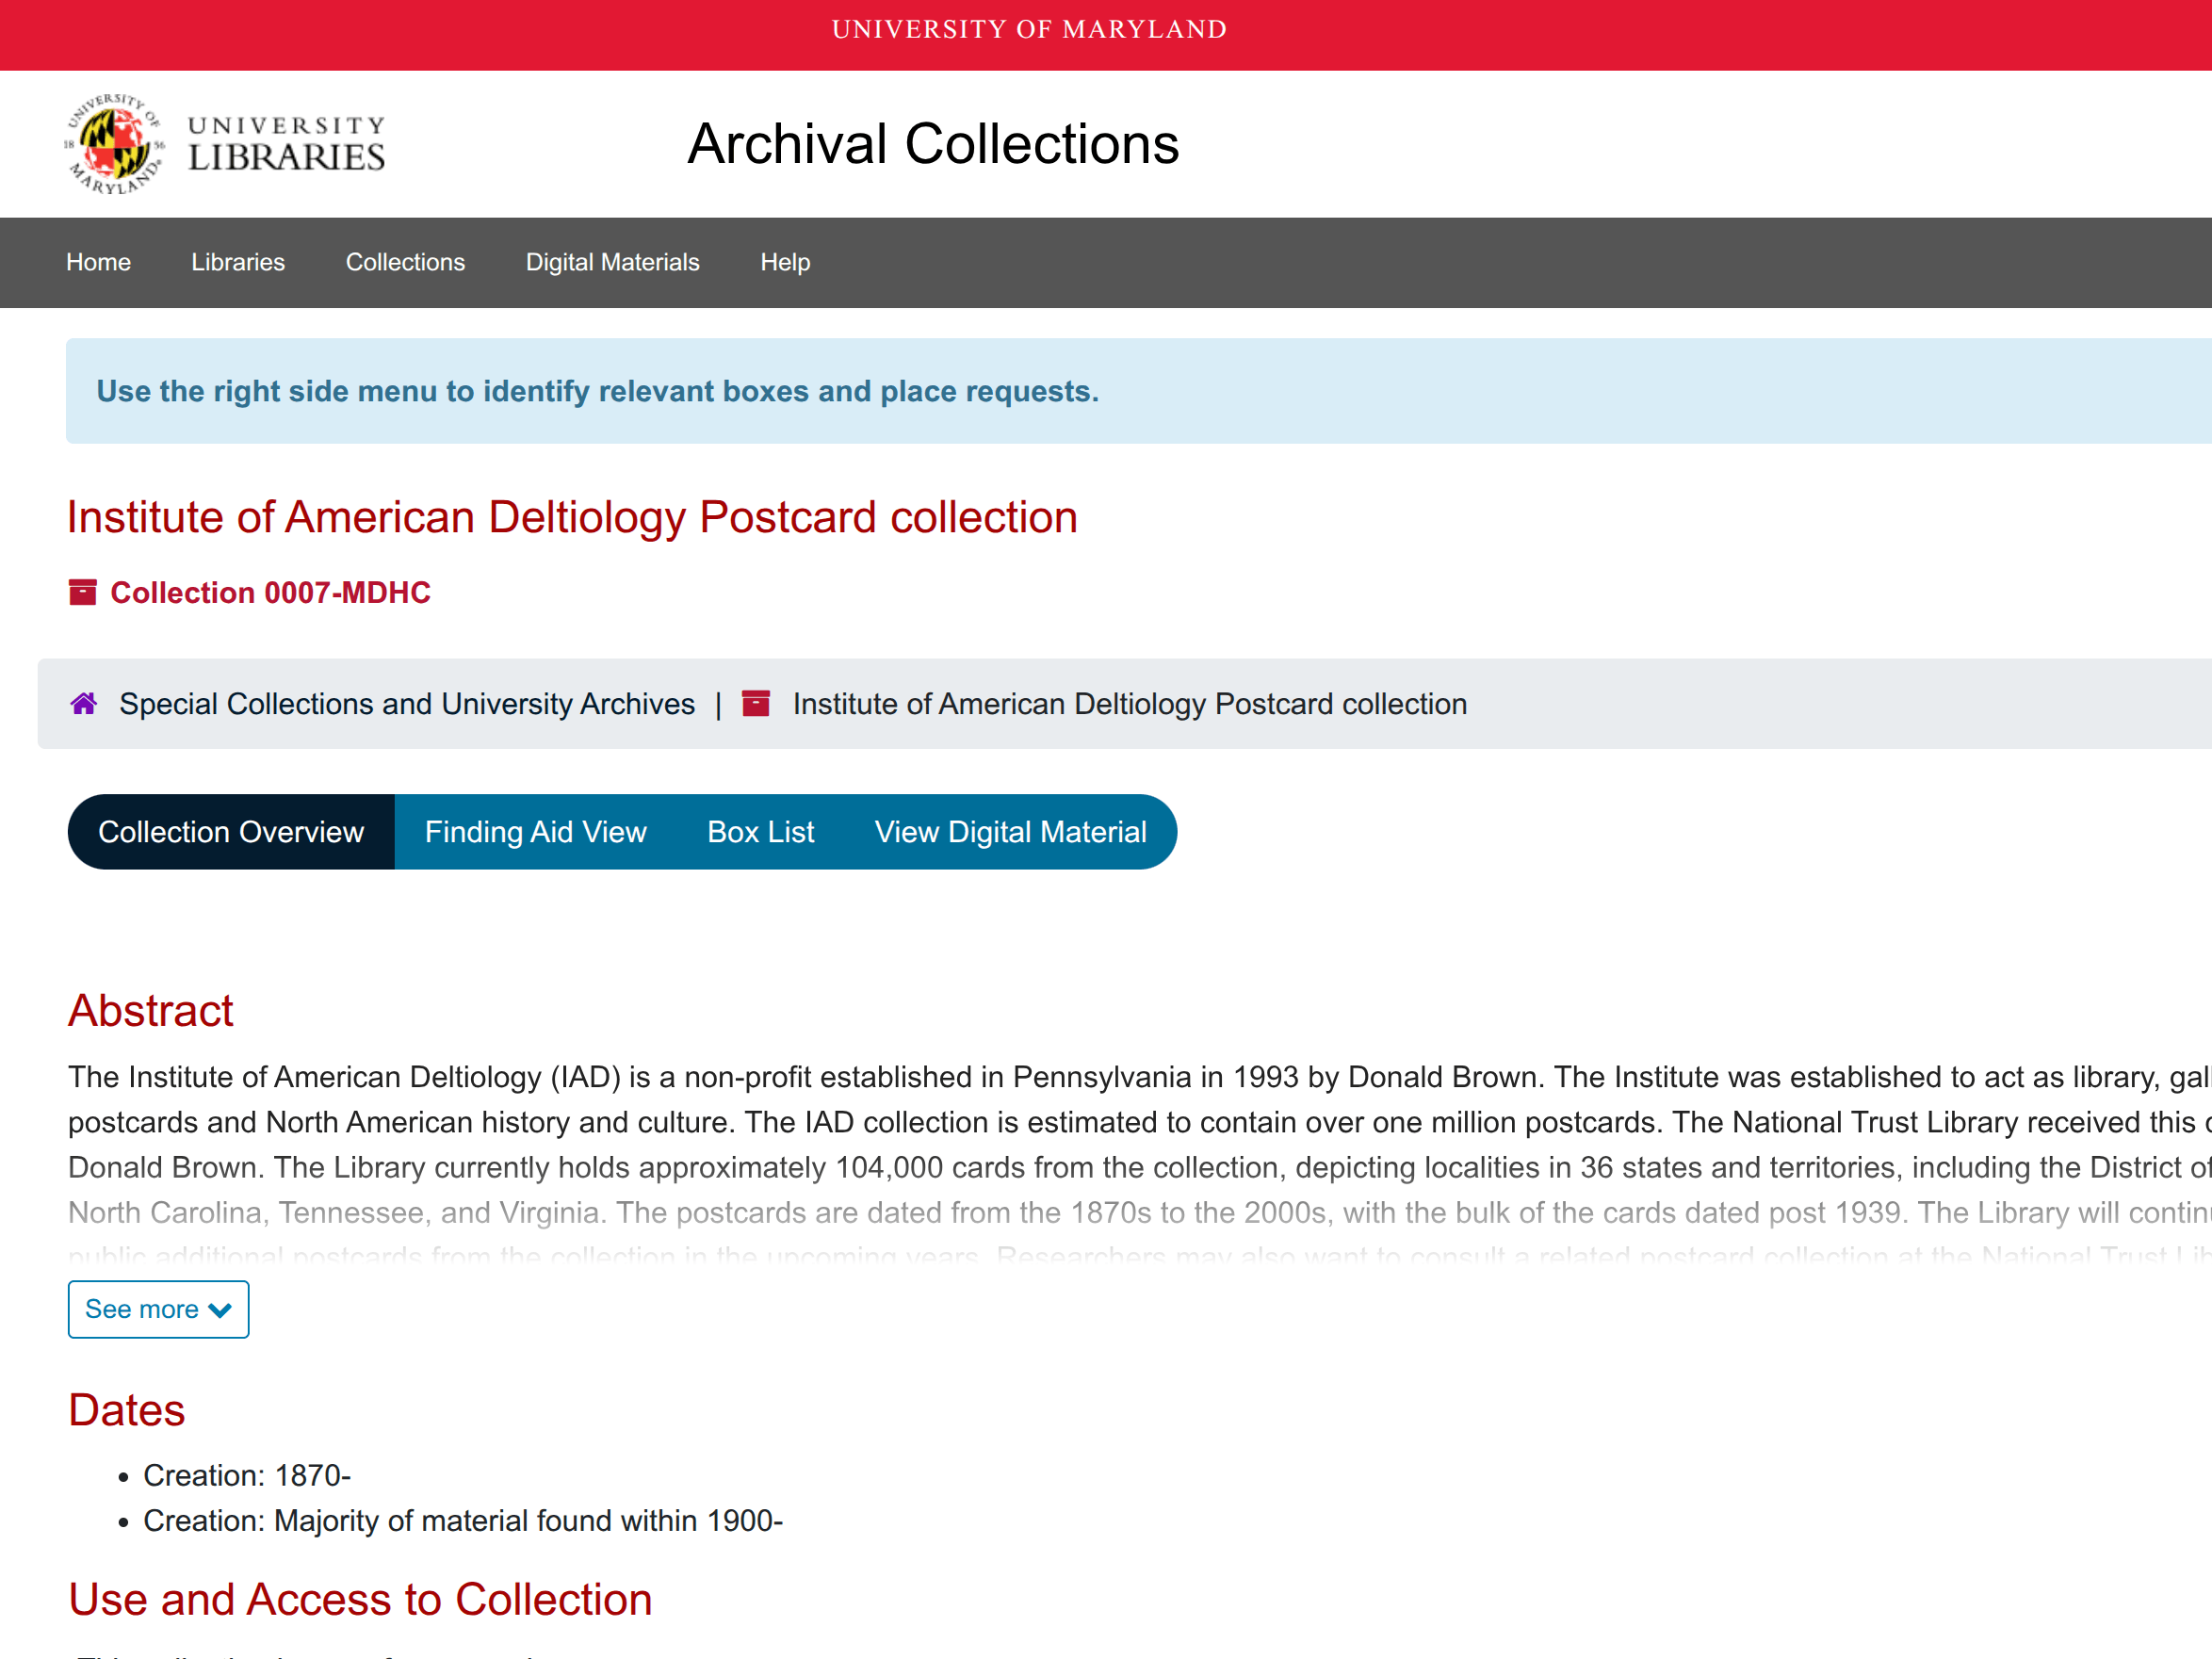Click the collection box icon beside 0007-MDHC
The image size is (2212, 1659).
(x=83, y=592)
